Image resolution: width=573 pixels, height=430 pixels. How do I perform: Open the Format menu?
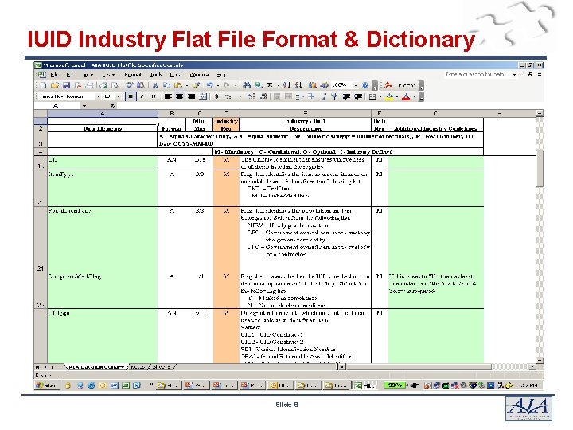(x=133, y=75)
